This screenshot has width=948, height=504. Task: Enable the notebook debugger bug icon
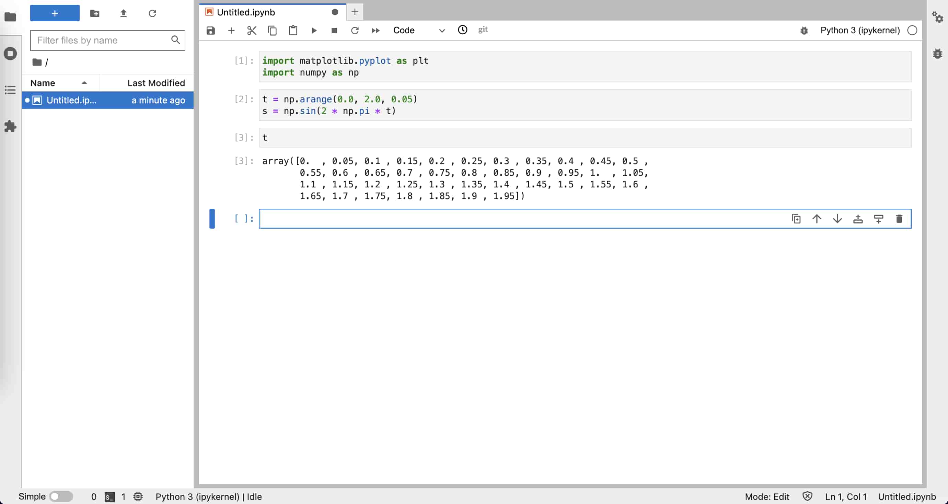coord(804,30)
